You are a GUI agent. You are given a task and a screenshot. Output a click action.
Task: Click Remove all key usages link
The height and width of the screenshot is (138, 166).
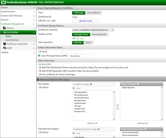(x=143, y=123)
